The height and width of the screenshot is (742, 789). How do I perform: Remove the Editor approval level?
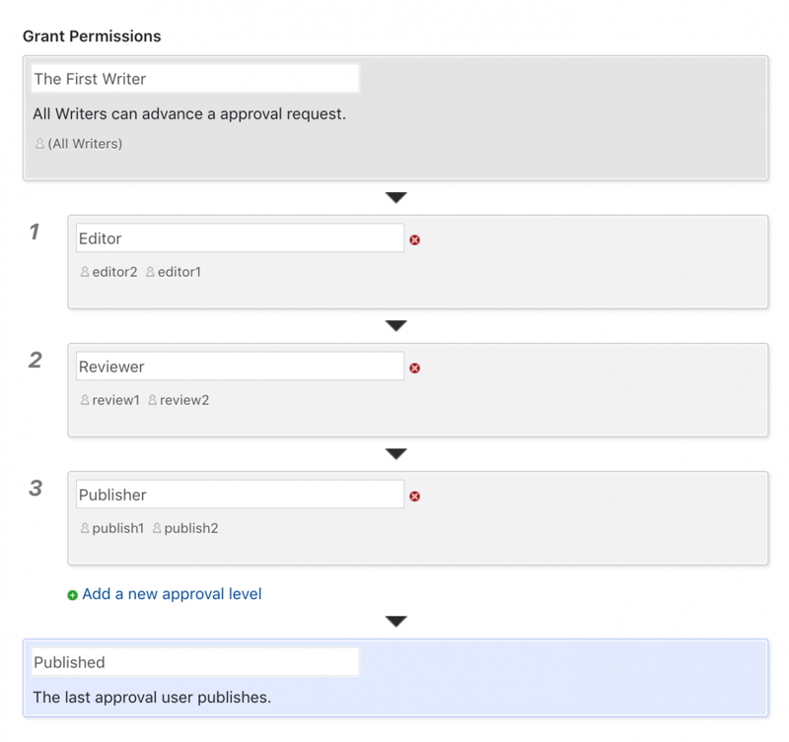[x=414, y=239]
